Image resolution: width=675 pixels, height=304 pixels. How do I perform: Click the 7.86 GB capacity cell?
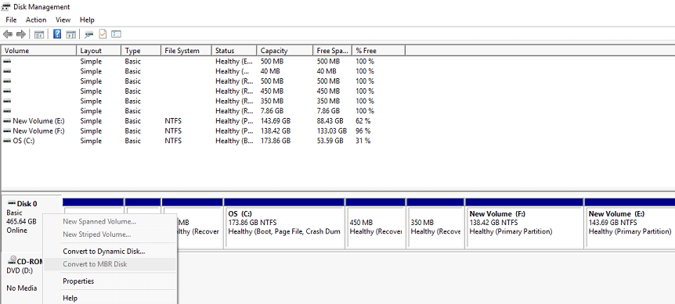(x=272, y=111)
